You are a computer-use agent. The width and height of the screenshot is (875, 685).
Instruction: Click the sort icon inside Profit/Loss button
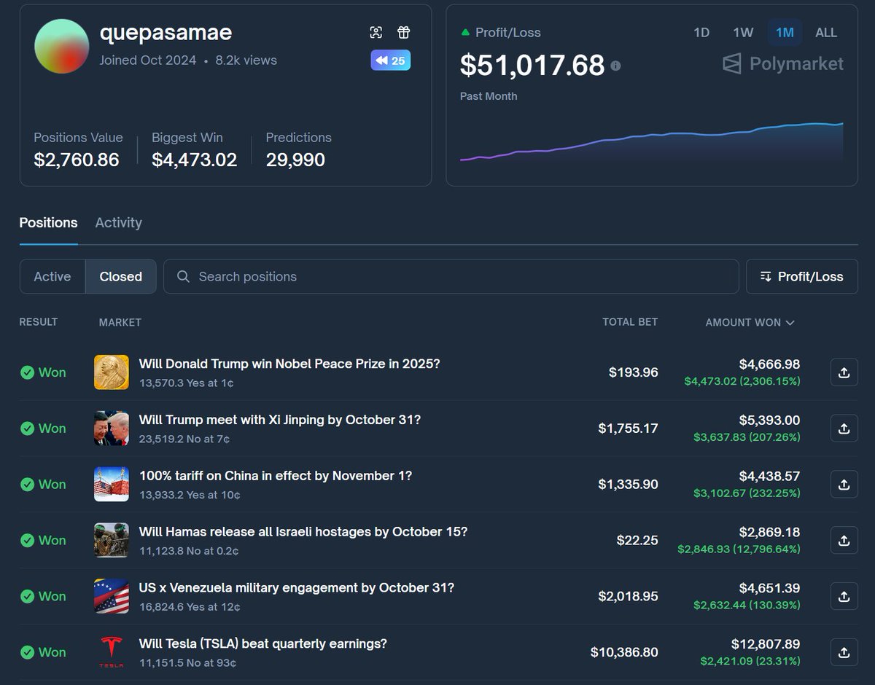(x=766, y=276)
